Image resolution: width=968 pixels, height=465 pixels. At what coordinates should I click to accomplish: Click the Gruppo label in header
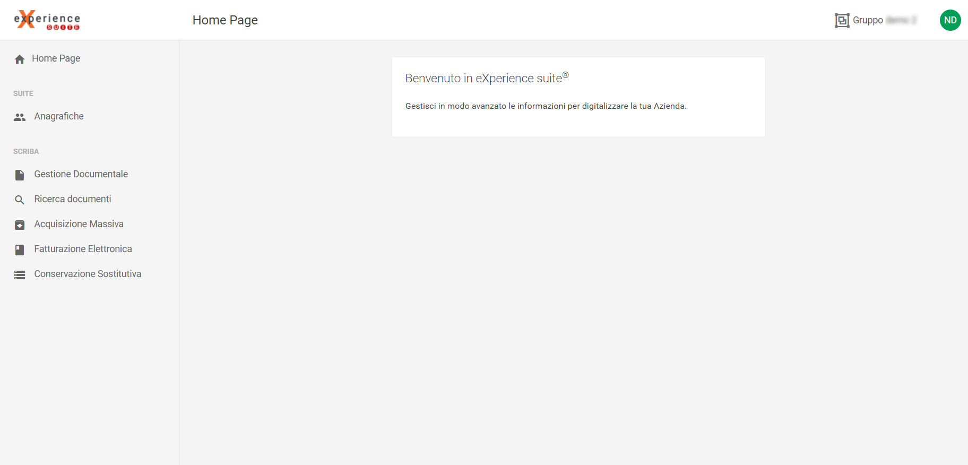coord(868,20)
